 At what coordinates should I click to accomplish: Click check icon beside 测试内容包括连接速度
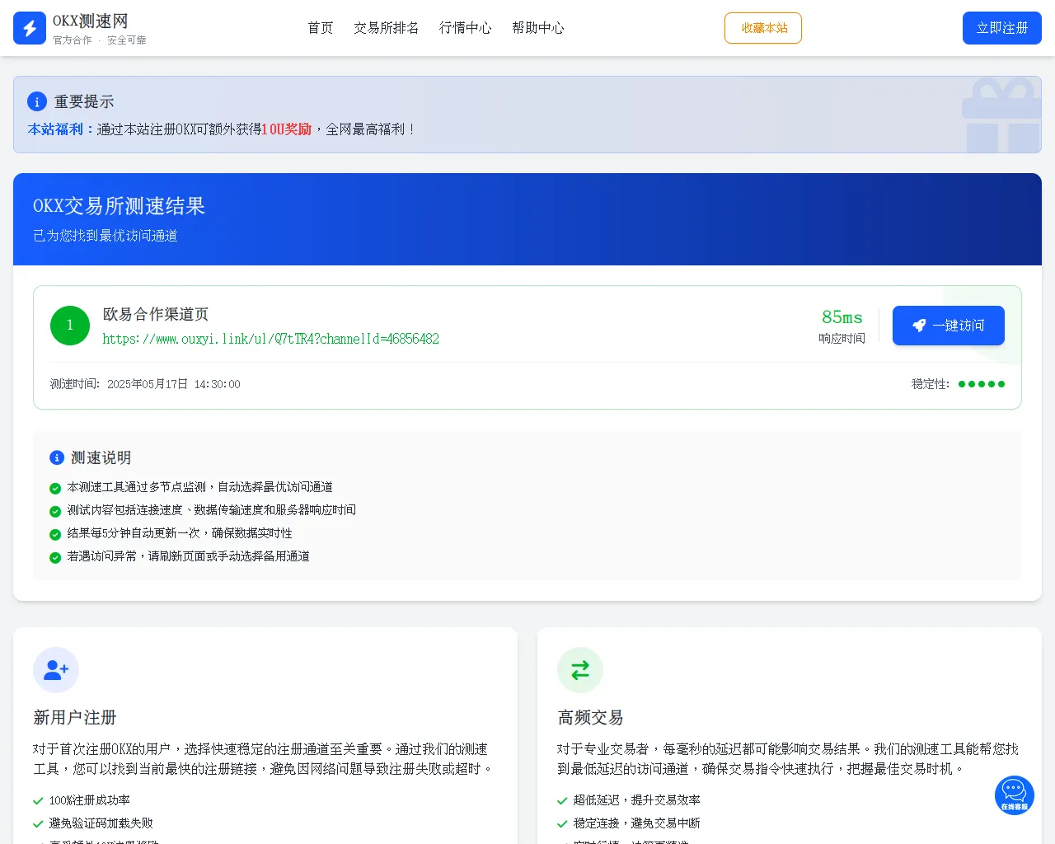[55, 511]
